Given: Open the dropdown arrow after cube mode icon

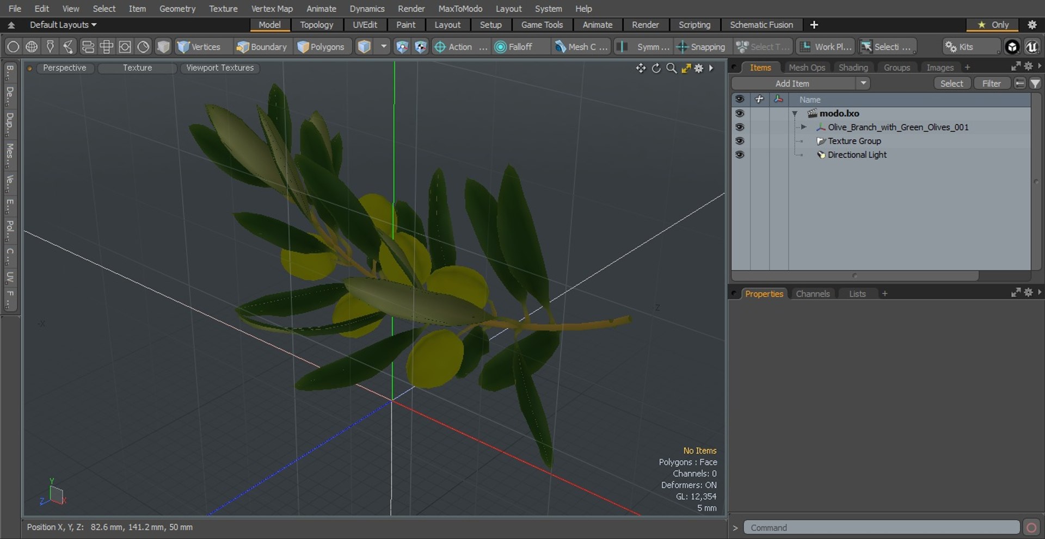Looking at the screenshot, I should point(384,47).
